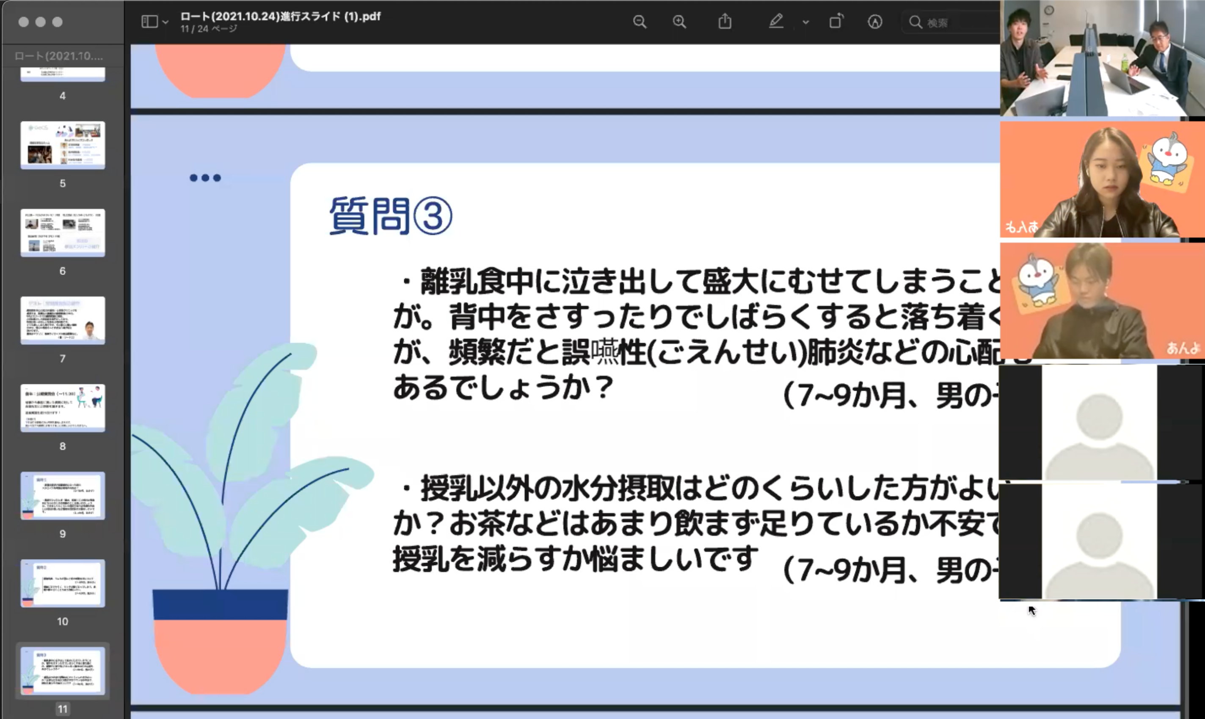Click the circled-A annotate toolbar icon

tap(874, 22)
